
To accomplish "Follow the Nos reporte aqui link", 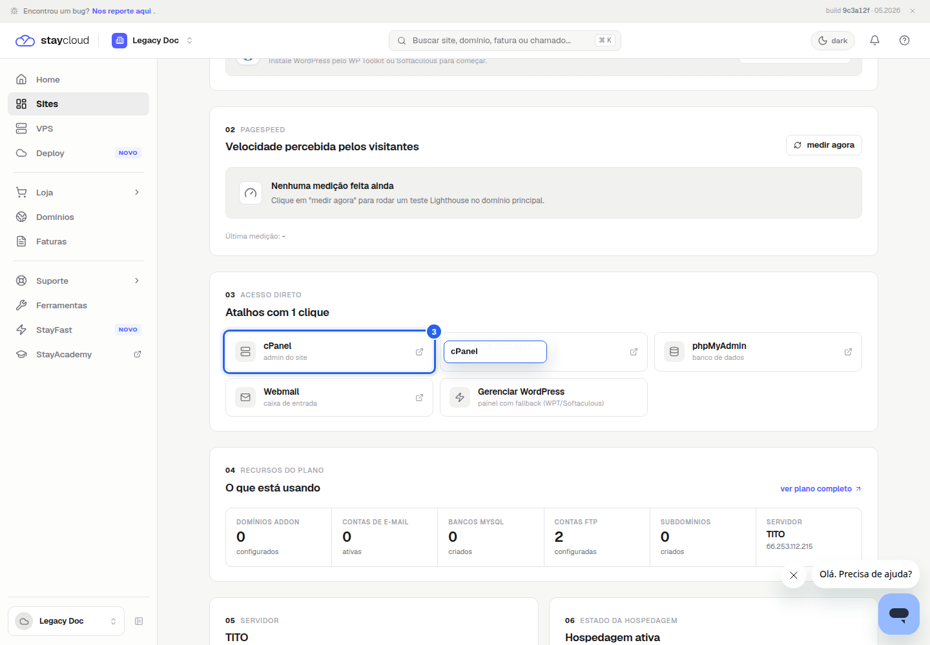I will click(121, 11).
